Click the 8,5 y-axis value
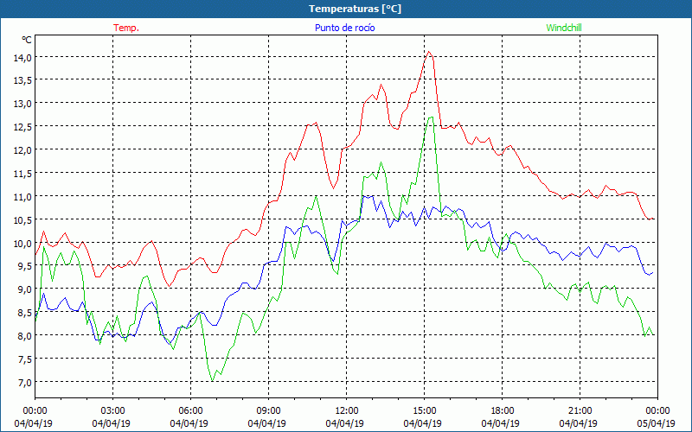This screenshot has height=432, width=692. (x=25, y=313)
